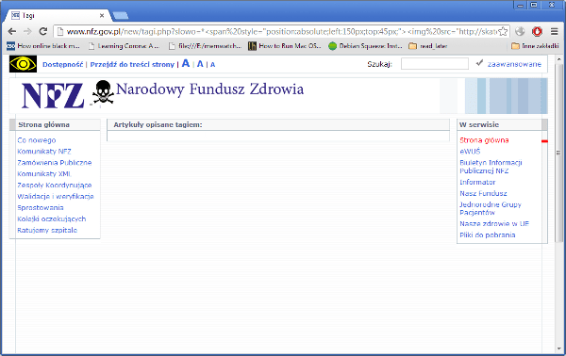566x356 pixels.
Task: Open 'Komunikaty NFZ' link
Action: coord(44,152)
